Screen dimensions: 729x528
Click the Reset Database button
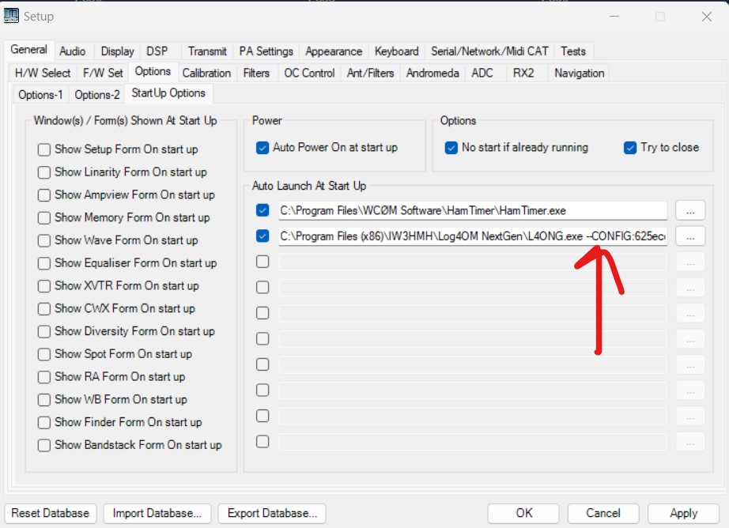coord(51,513)
